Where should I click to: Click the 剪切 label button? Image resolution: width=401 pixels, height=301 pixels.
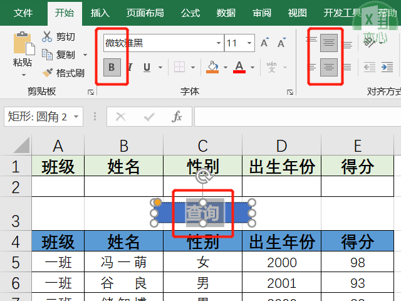pos(65,36)
